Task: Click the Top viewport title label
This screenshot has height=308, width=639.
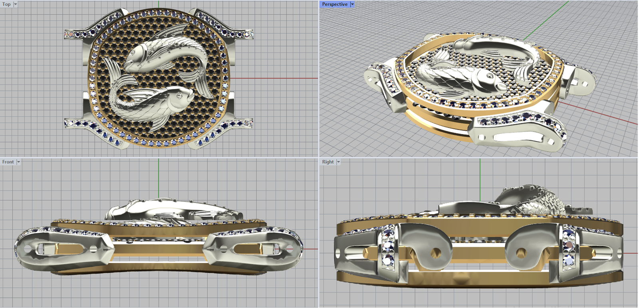Action: (x=6, y=4)
